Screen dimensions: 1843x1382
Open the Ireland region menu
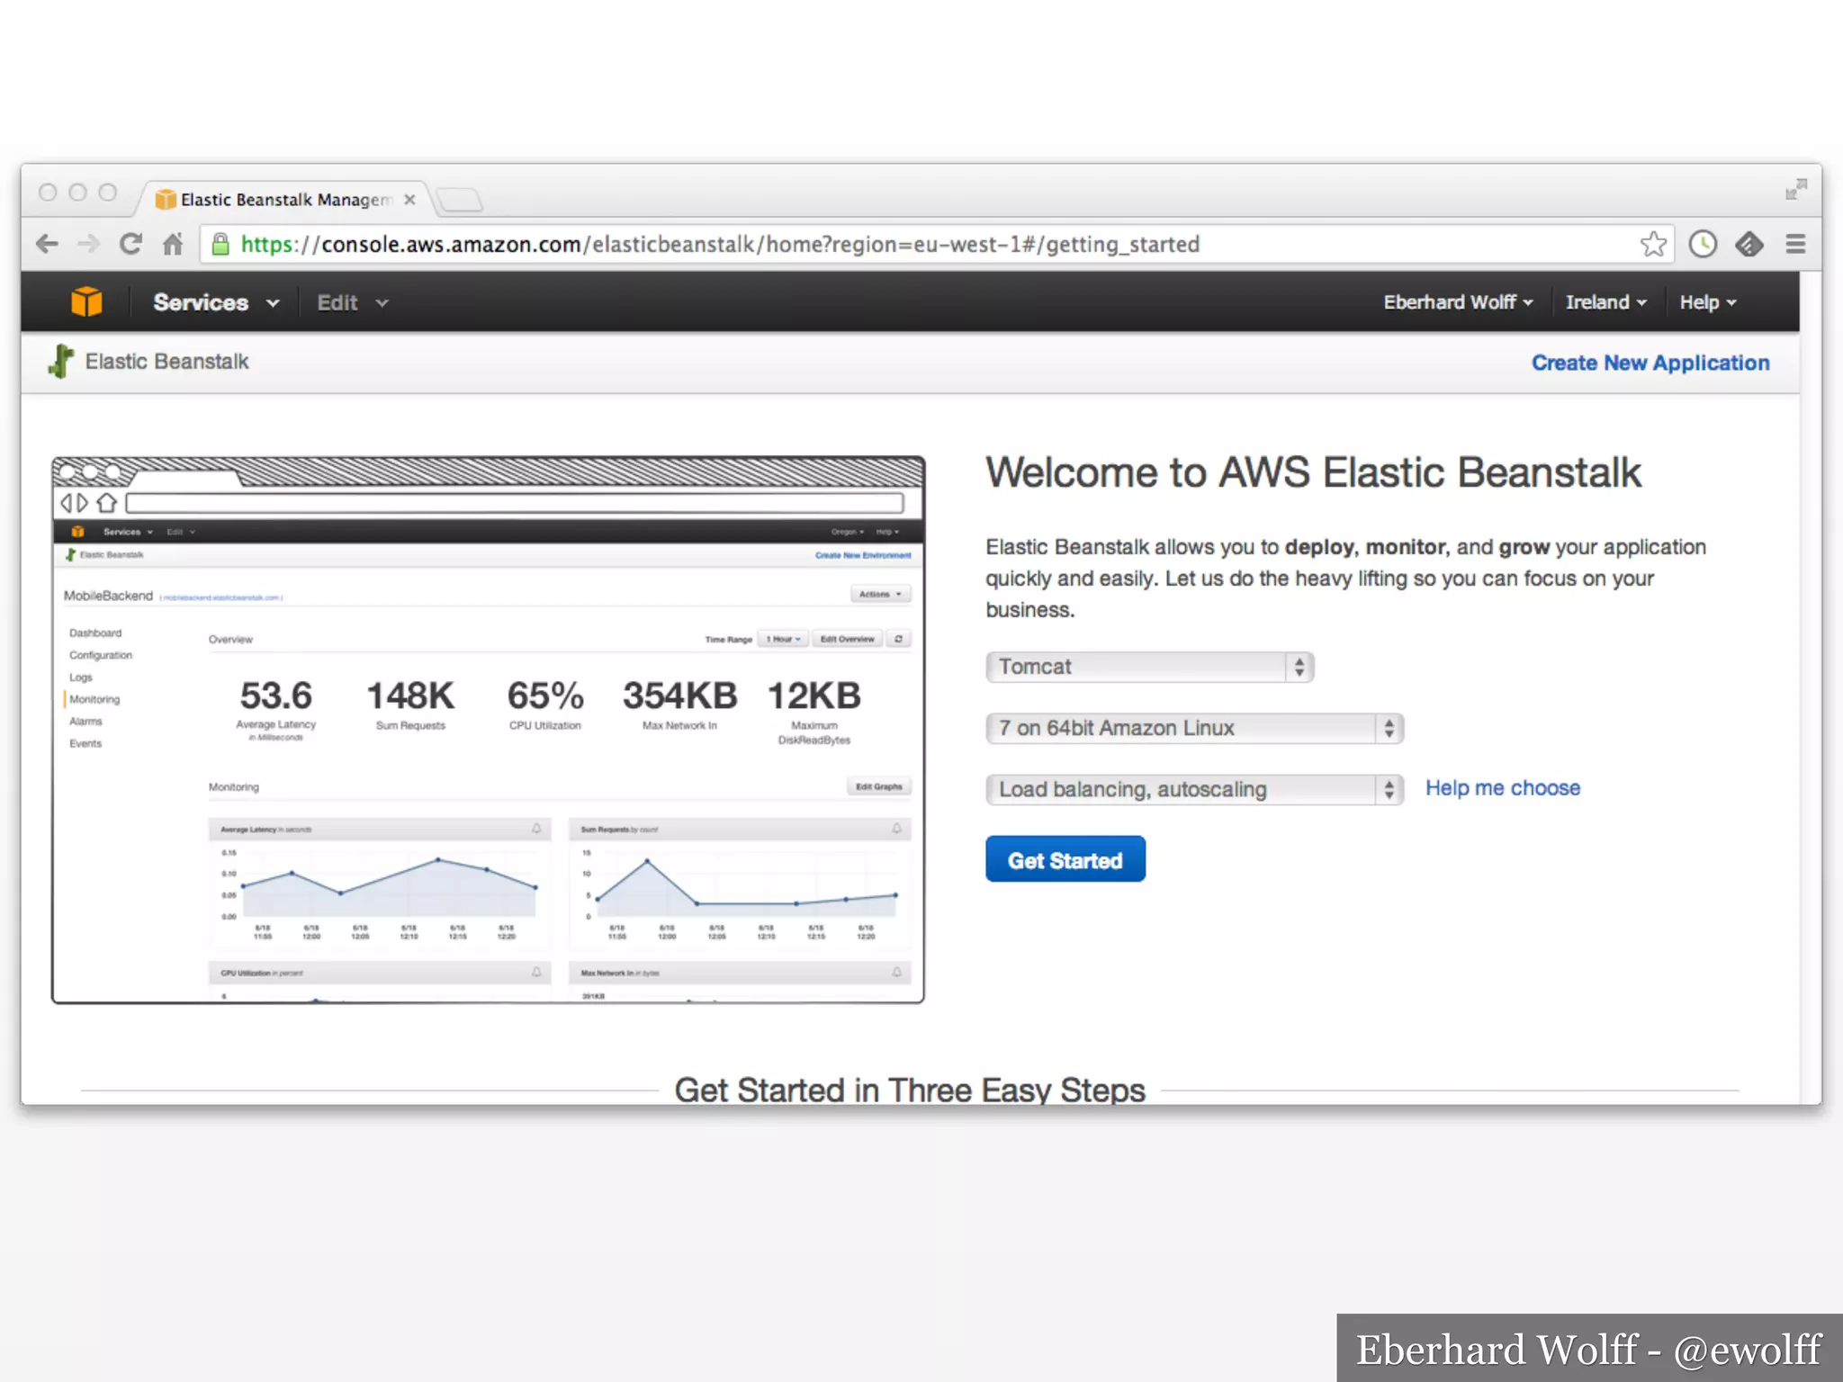click(1605, 302)
